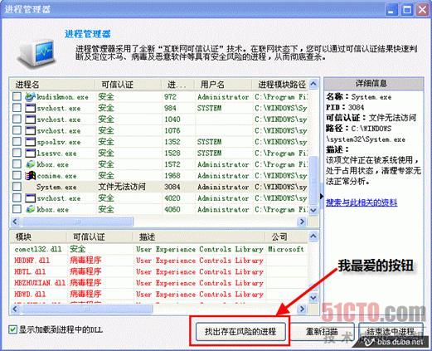Check the System.exe process checkbox
Image resolution: width=432 pixels, height=351 pixels.
17,187
